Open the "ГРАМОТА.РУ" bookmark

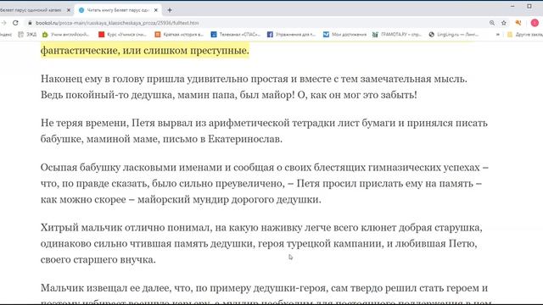397,34
